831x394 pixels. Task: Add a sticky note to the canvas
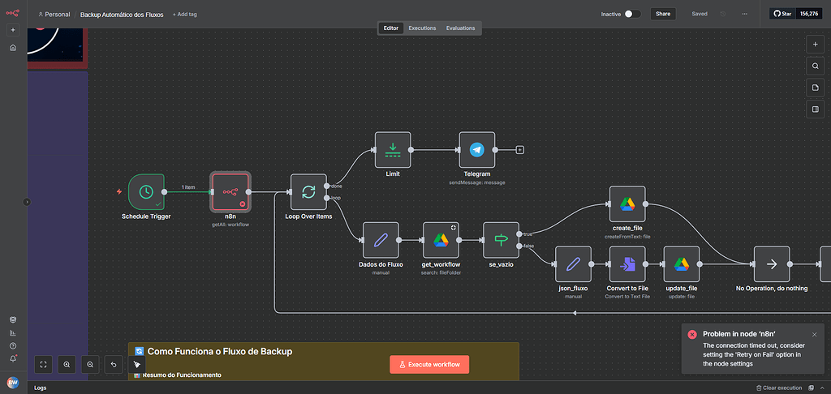(x=816, y=88)
